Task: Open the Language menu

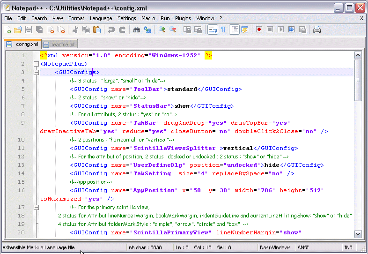Action: (x=101, y=18)
